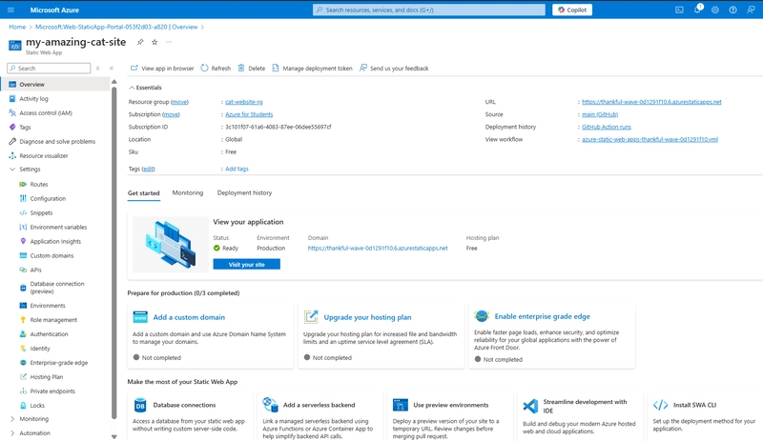Click View app in browser

point(162,69)
